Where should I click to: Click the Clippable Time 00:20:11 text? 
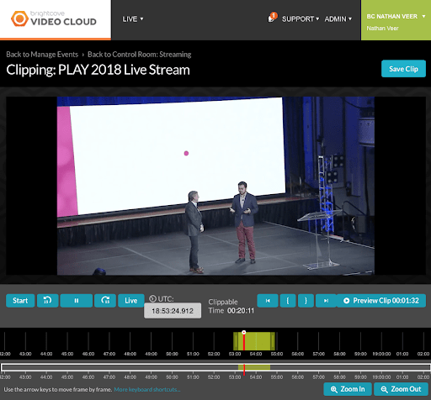pos(231,306)
